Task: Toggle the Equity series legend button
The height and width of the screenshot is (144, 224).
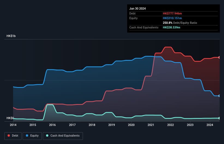Action: (32, 136)
